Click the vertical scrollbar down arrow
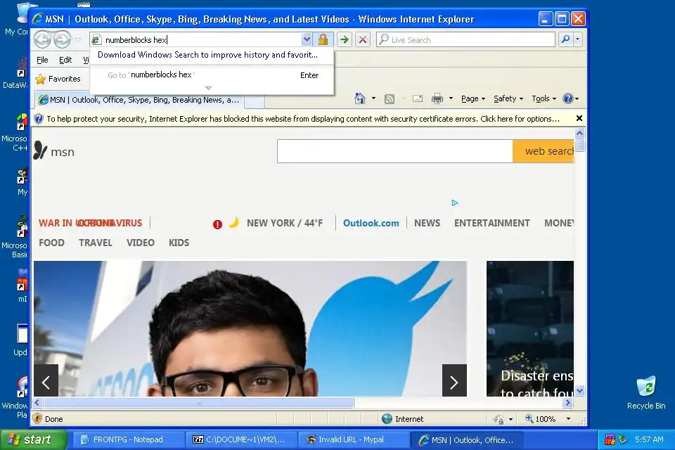 (x=580, y=391)
